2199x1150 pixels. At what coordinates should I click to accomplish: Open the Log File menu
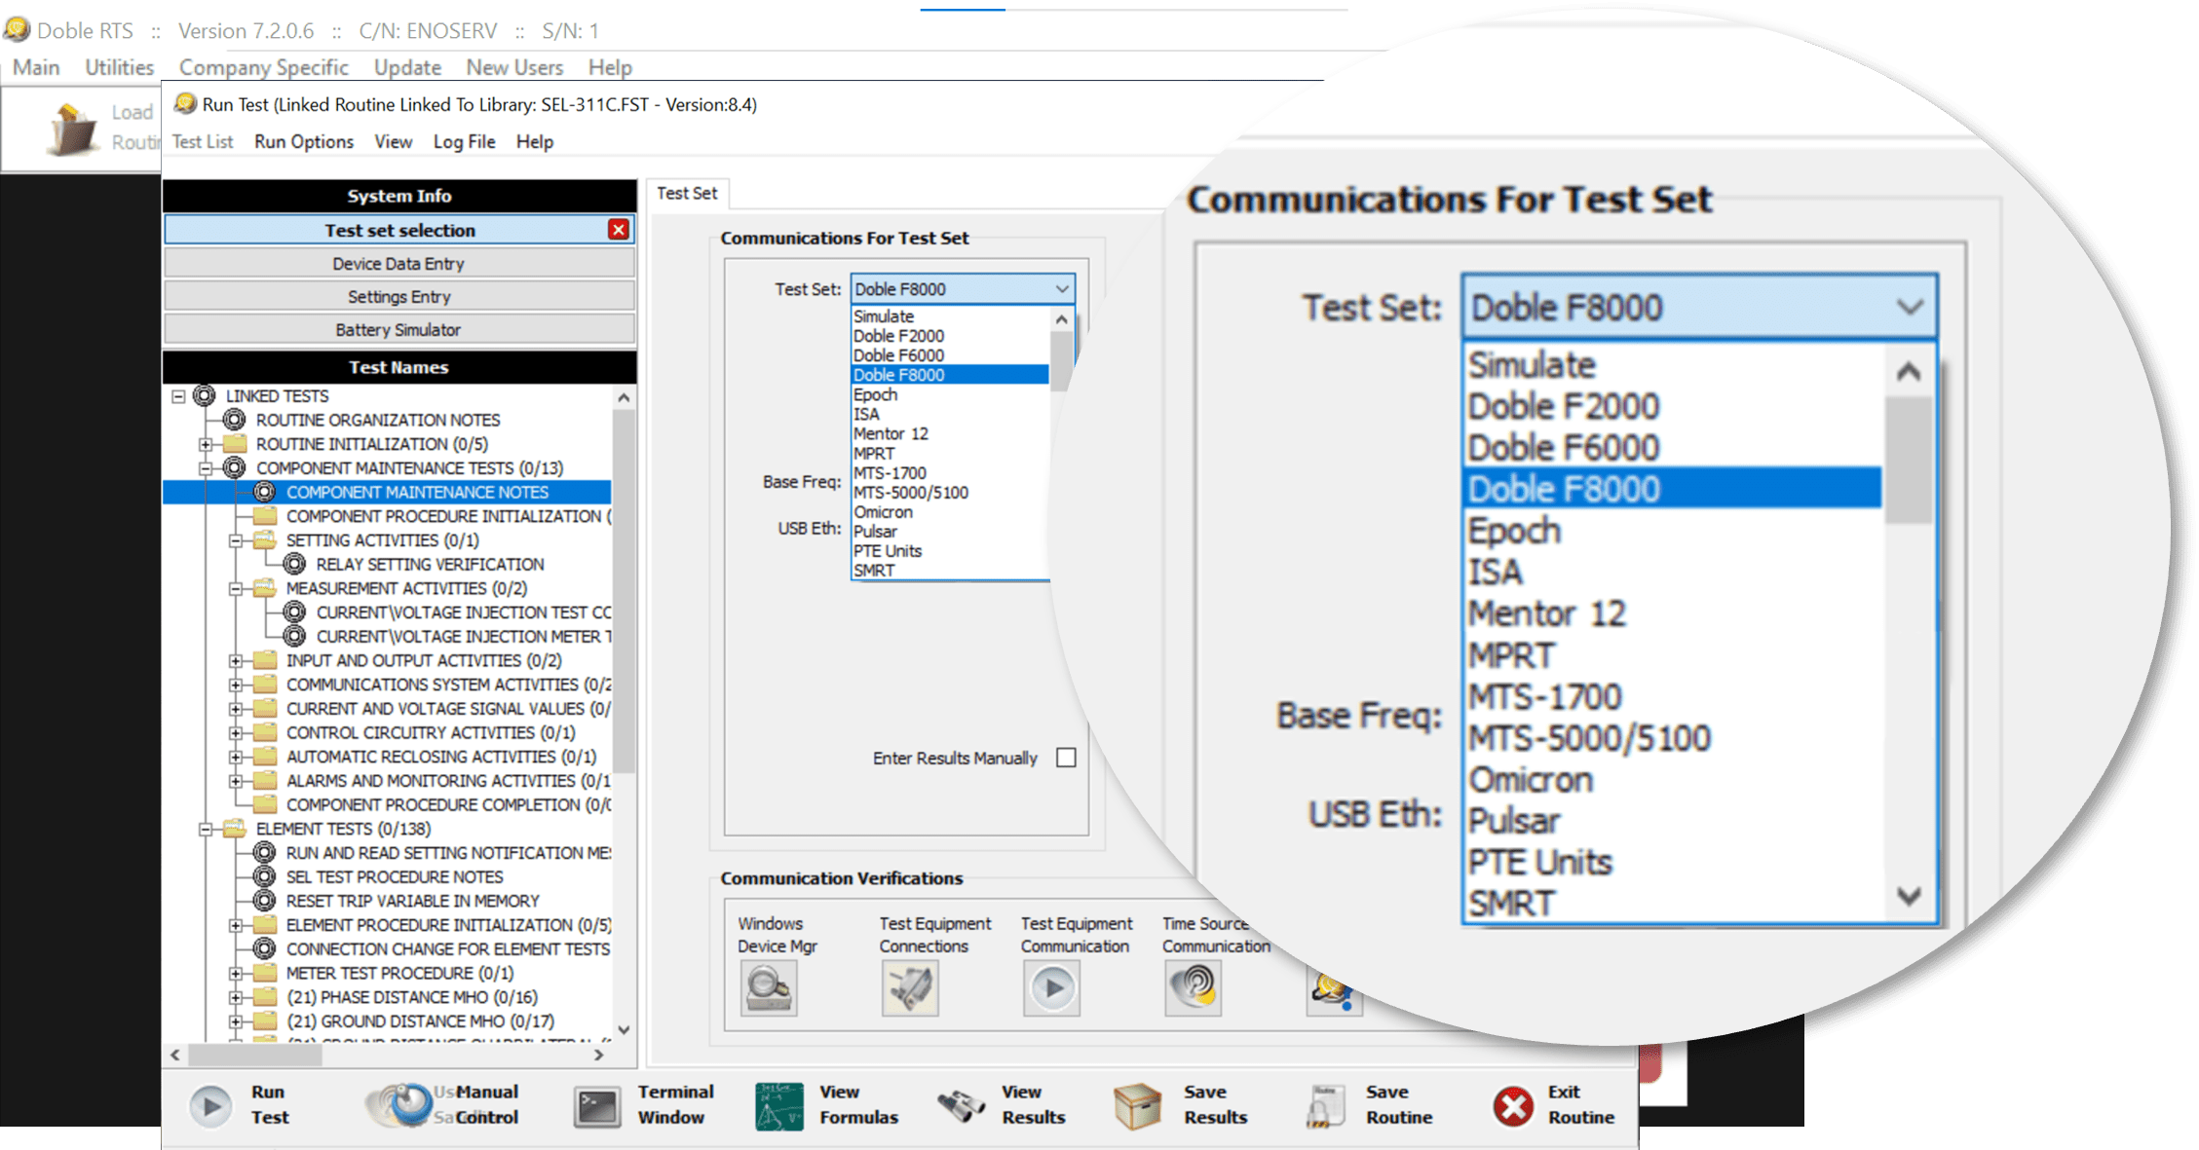point(464,142)
